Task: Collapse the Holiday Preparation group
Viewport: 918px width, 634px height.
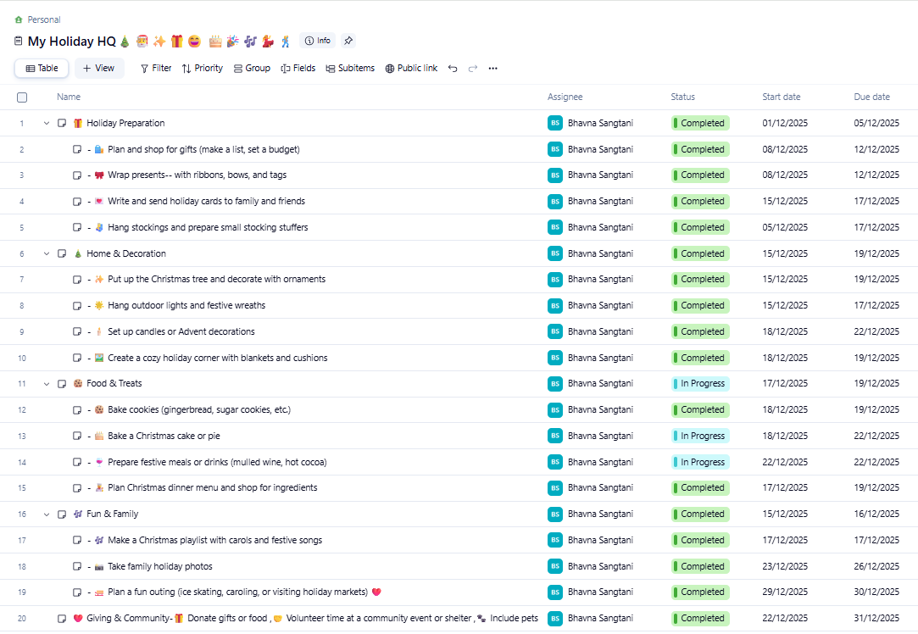Action: (x=47, y=123)
